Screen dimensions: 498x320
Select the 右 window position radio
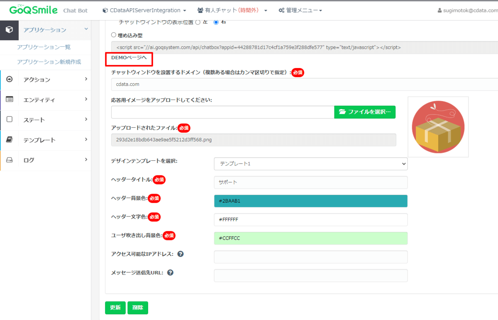point(216,22)
